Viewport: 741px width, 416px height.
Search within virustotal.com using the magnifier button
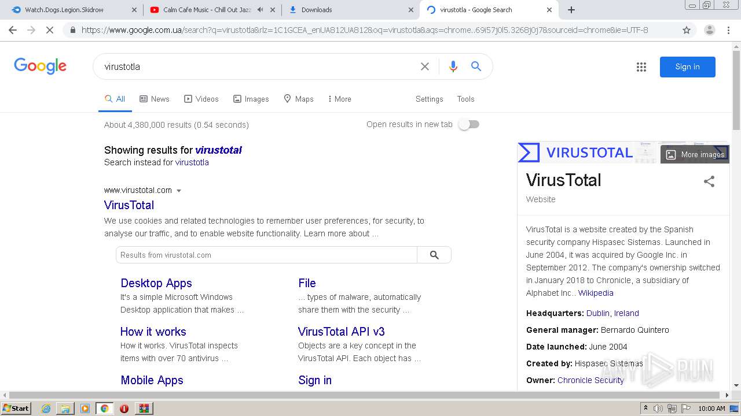tap(434, 255)
